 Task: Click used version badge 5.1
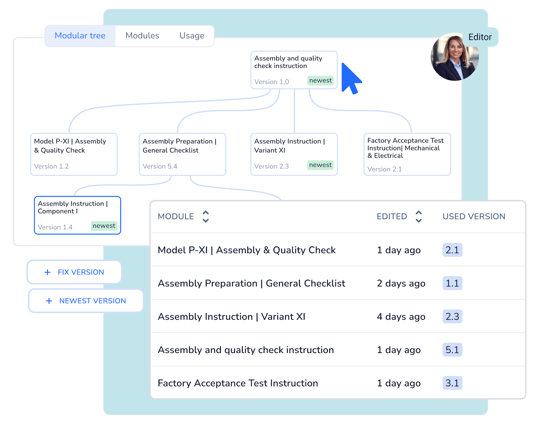click(452, 350)
